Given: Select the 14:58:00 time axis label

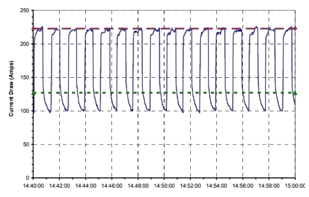Looking at the screenshot, I should coord(269,186).
